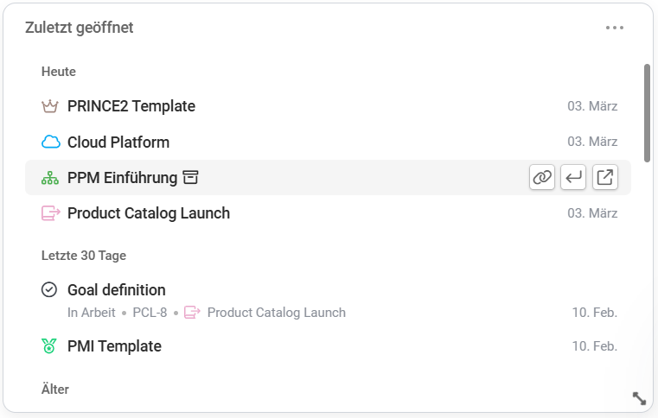Screen dimensions: 658x418
Task: Open the Goal definition task
Action: [117, 290]
